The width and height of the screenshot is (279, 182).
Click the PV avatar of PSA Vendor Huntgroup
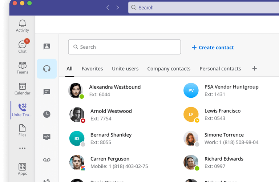[x=191, y=90]
